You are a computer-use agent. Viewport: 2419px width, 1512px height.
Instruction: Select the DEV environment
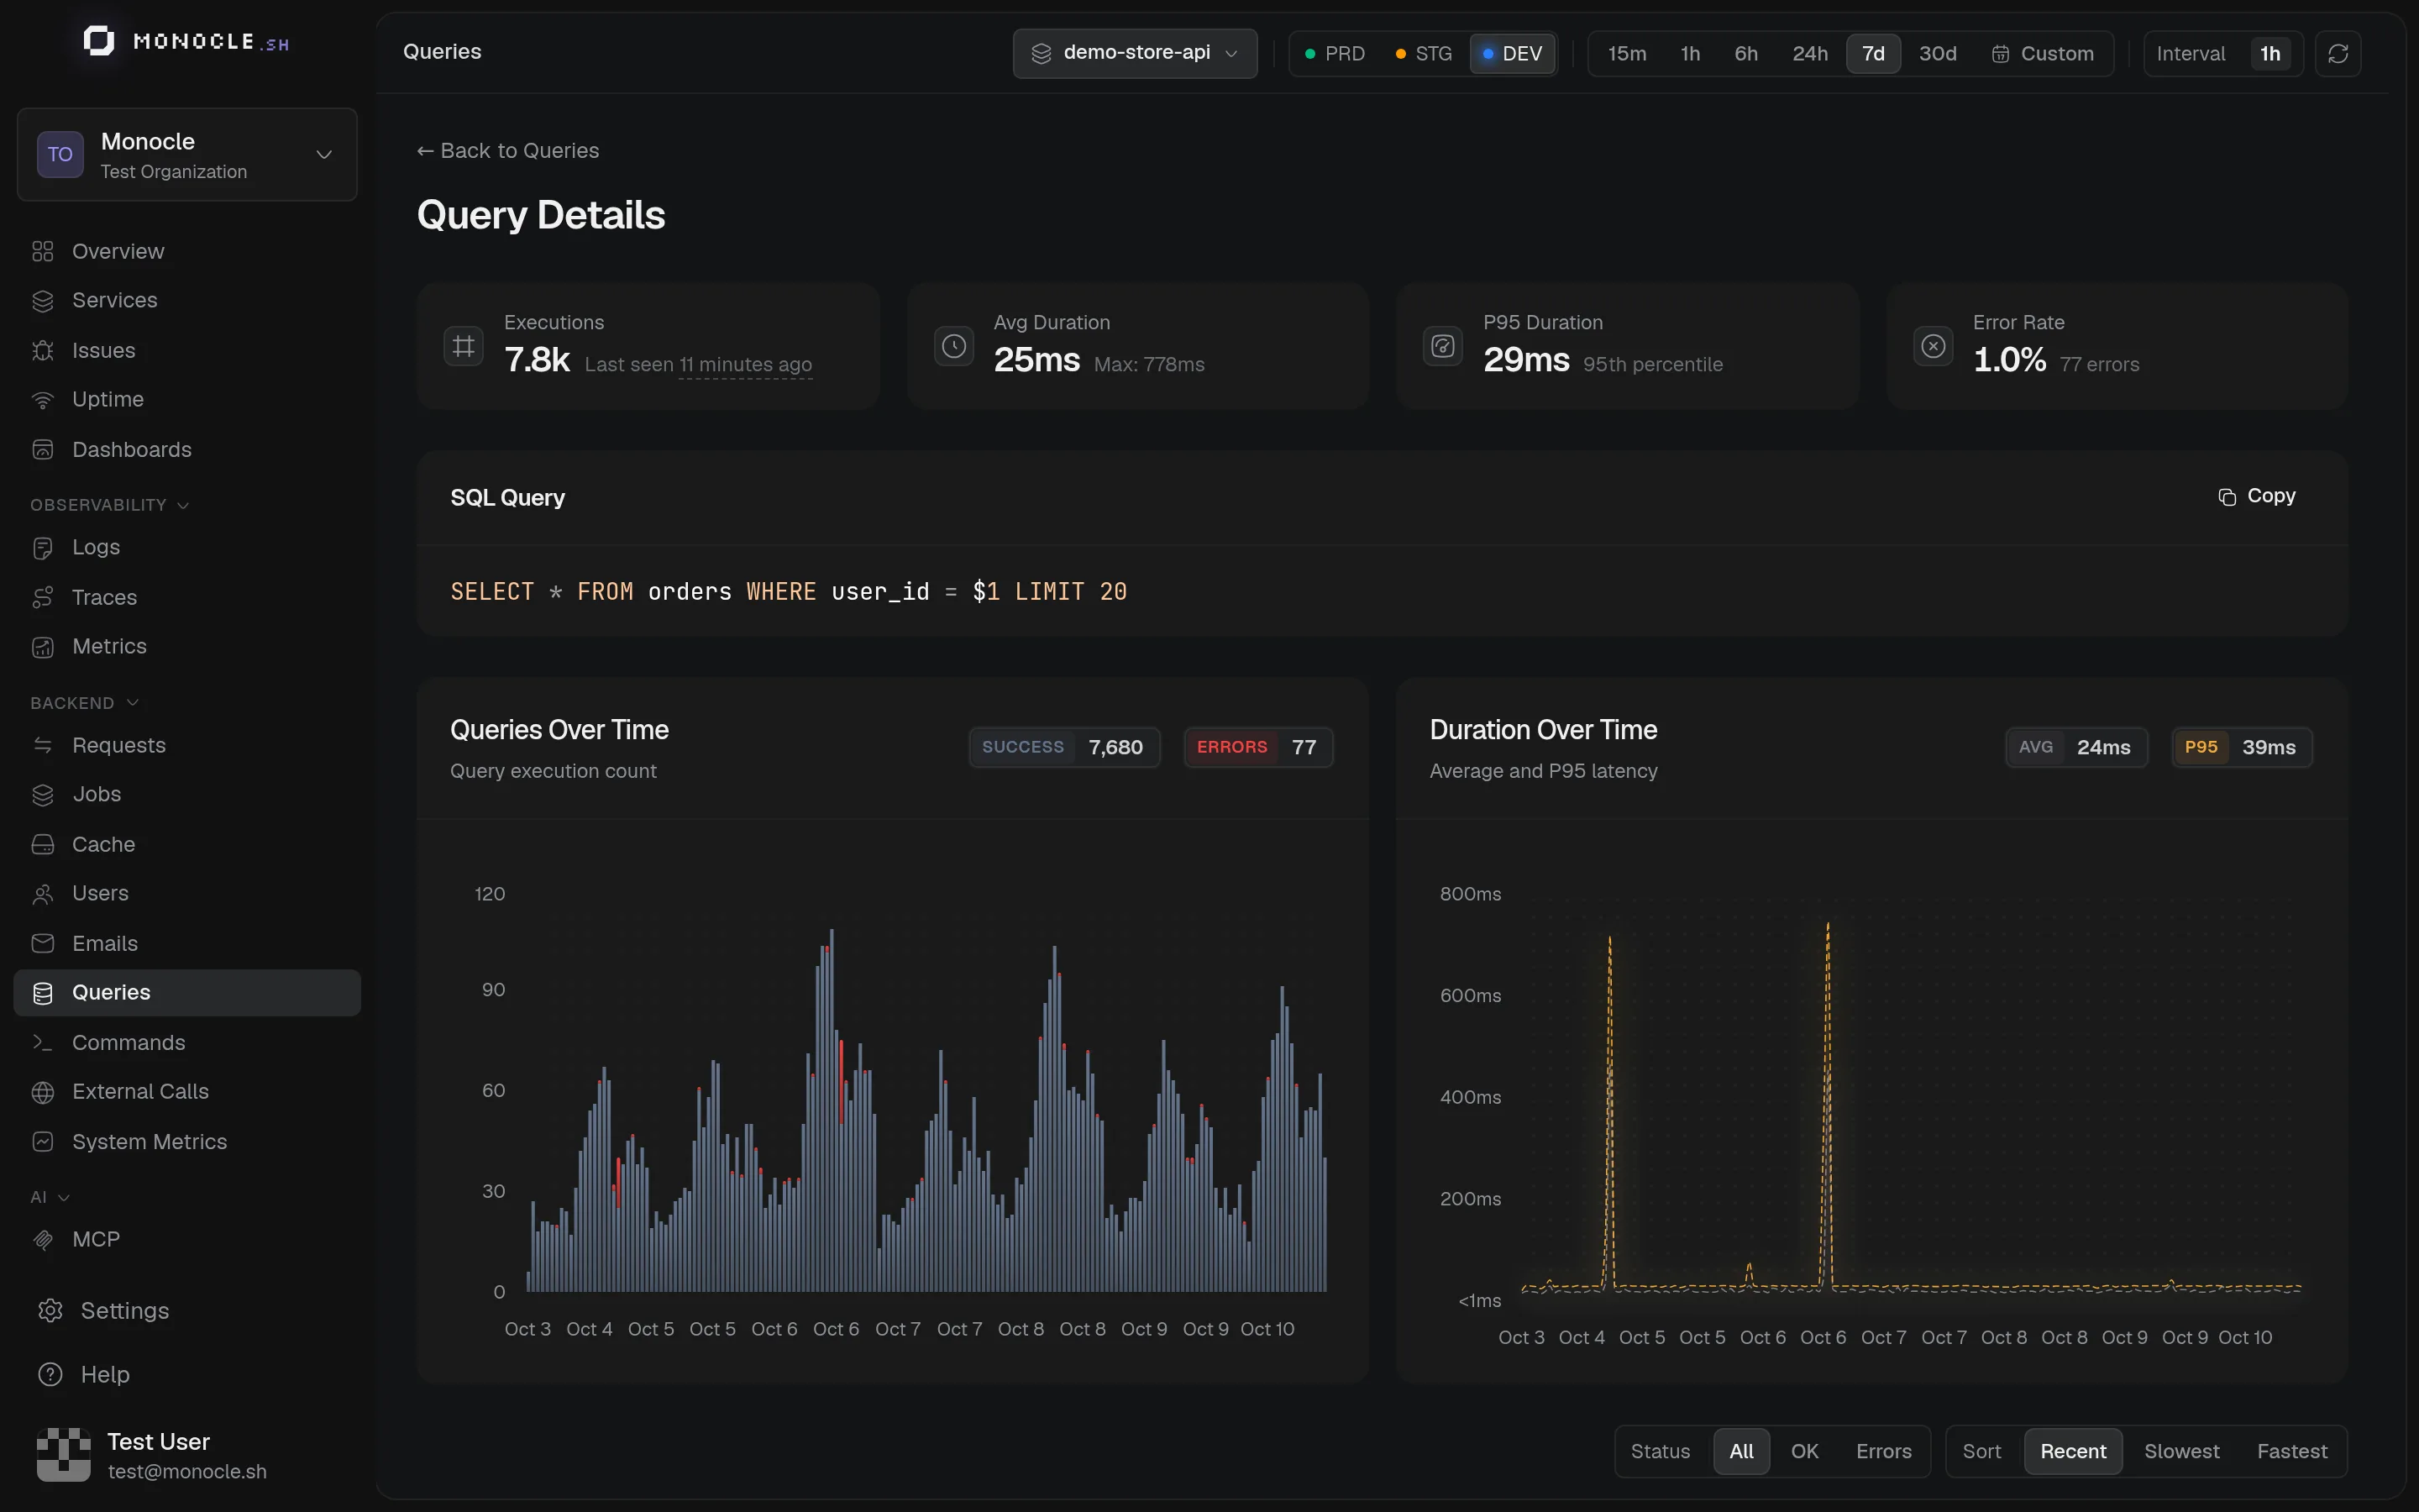pos(1513,53)
